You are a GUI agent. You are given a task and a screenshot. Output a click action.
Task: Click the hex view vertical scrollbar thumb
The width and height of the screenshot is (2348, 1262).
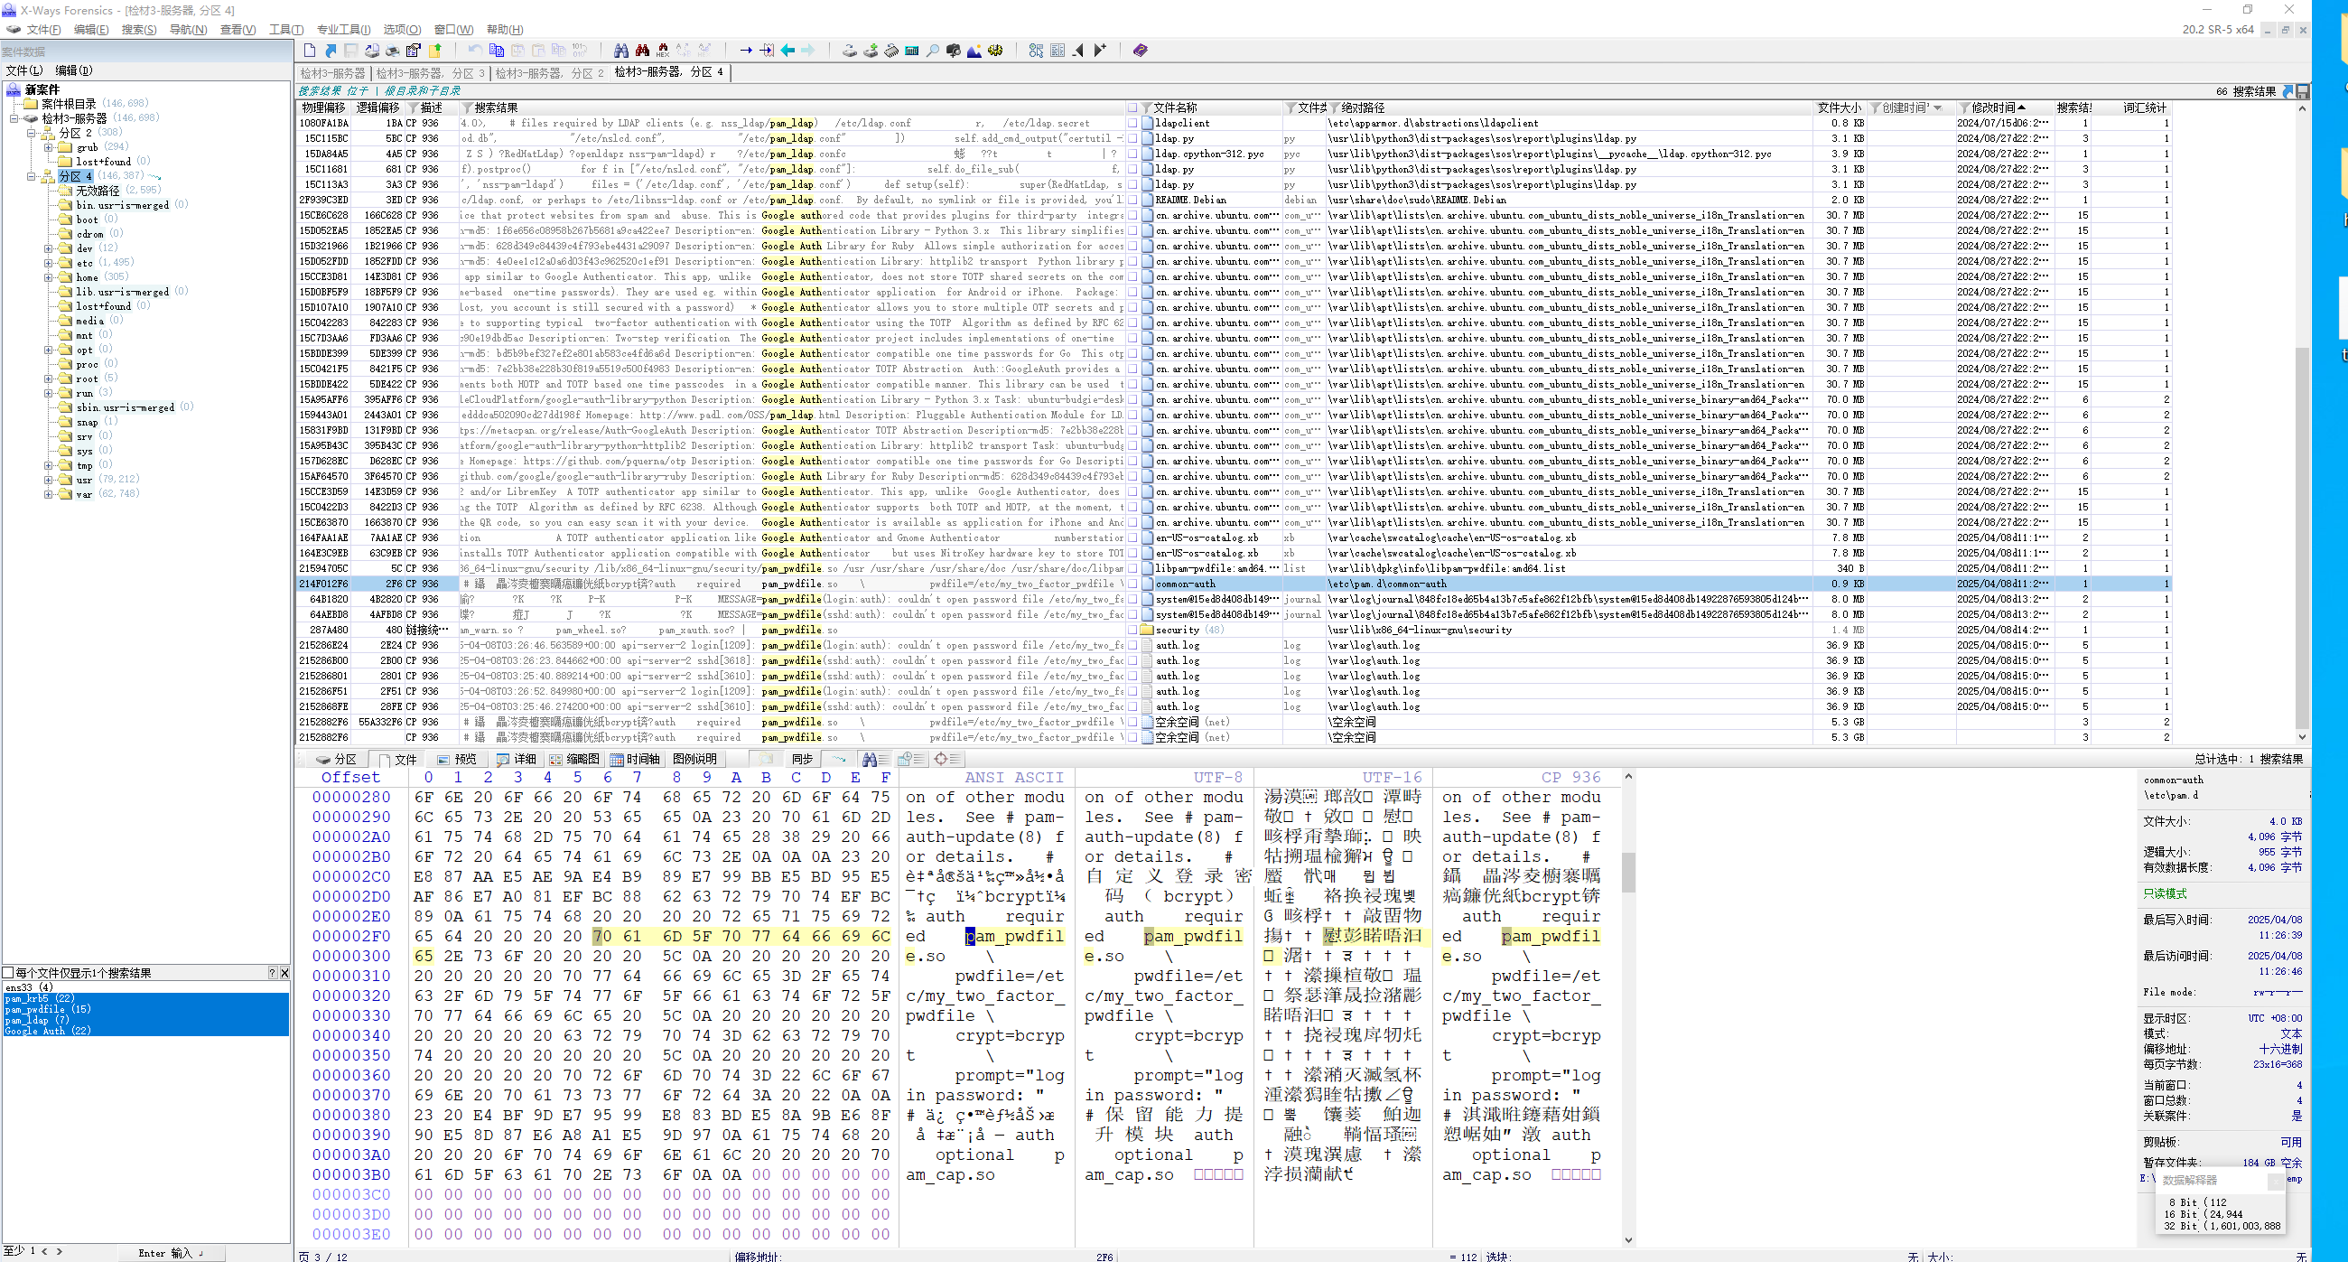1628,871
